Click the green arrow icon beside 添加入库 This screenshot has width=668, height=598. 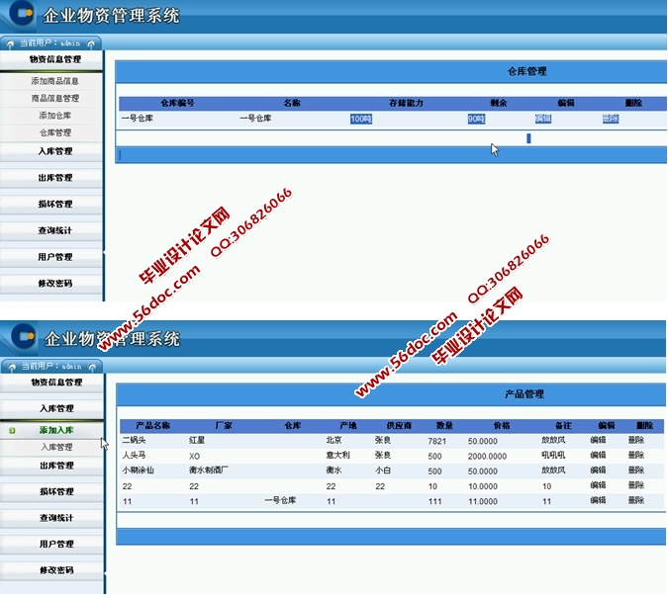(x=11, y=431)
